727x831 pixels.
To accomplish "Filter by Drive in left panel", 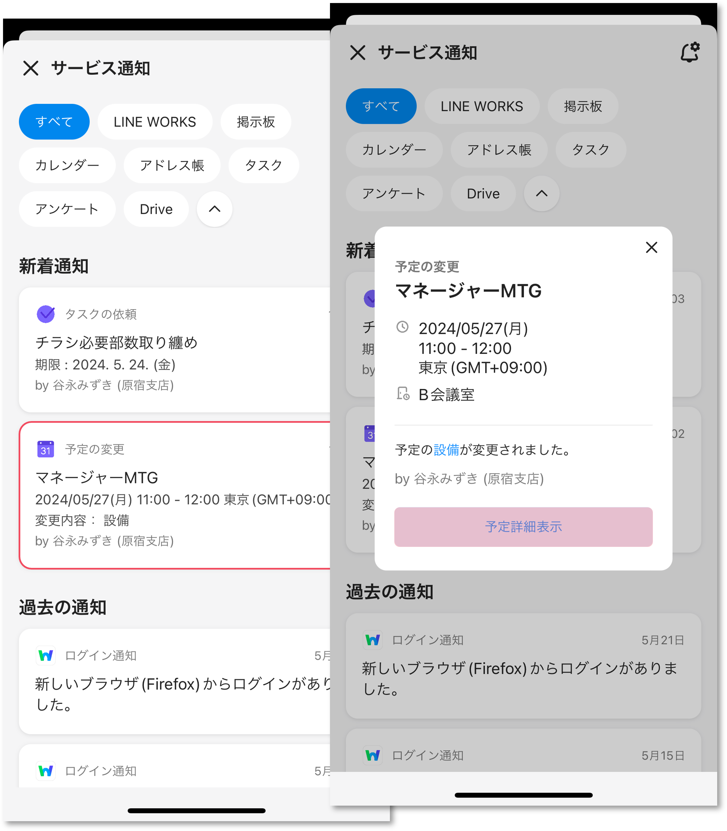I will (156, 209).
